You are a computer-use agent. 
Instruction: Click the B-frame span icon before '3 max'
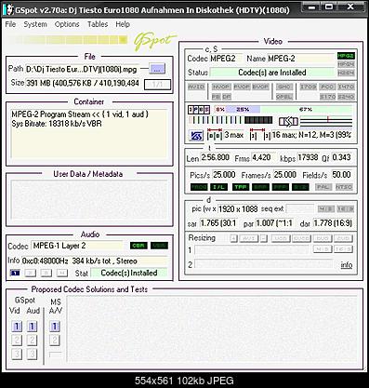(215, 135)
